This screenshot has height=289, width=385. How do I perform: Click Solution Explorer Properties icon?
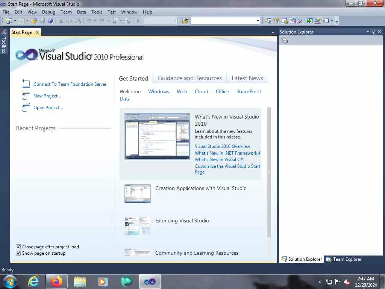(x=285, y=41)
